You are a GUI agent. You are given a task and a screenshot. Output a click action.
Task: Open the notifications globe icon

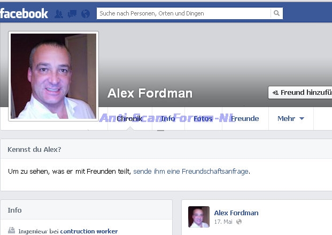click(86, 14)
